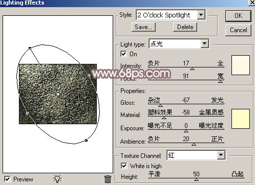Click the Save... button

coord(143,27)
